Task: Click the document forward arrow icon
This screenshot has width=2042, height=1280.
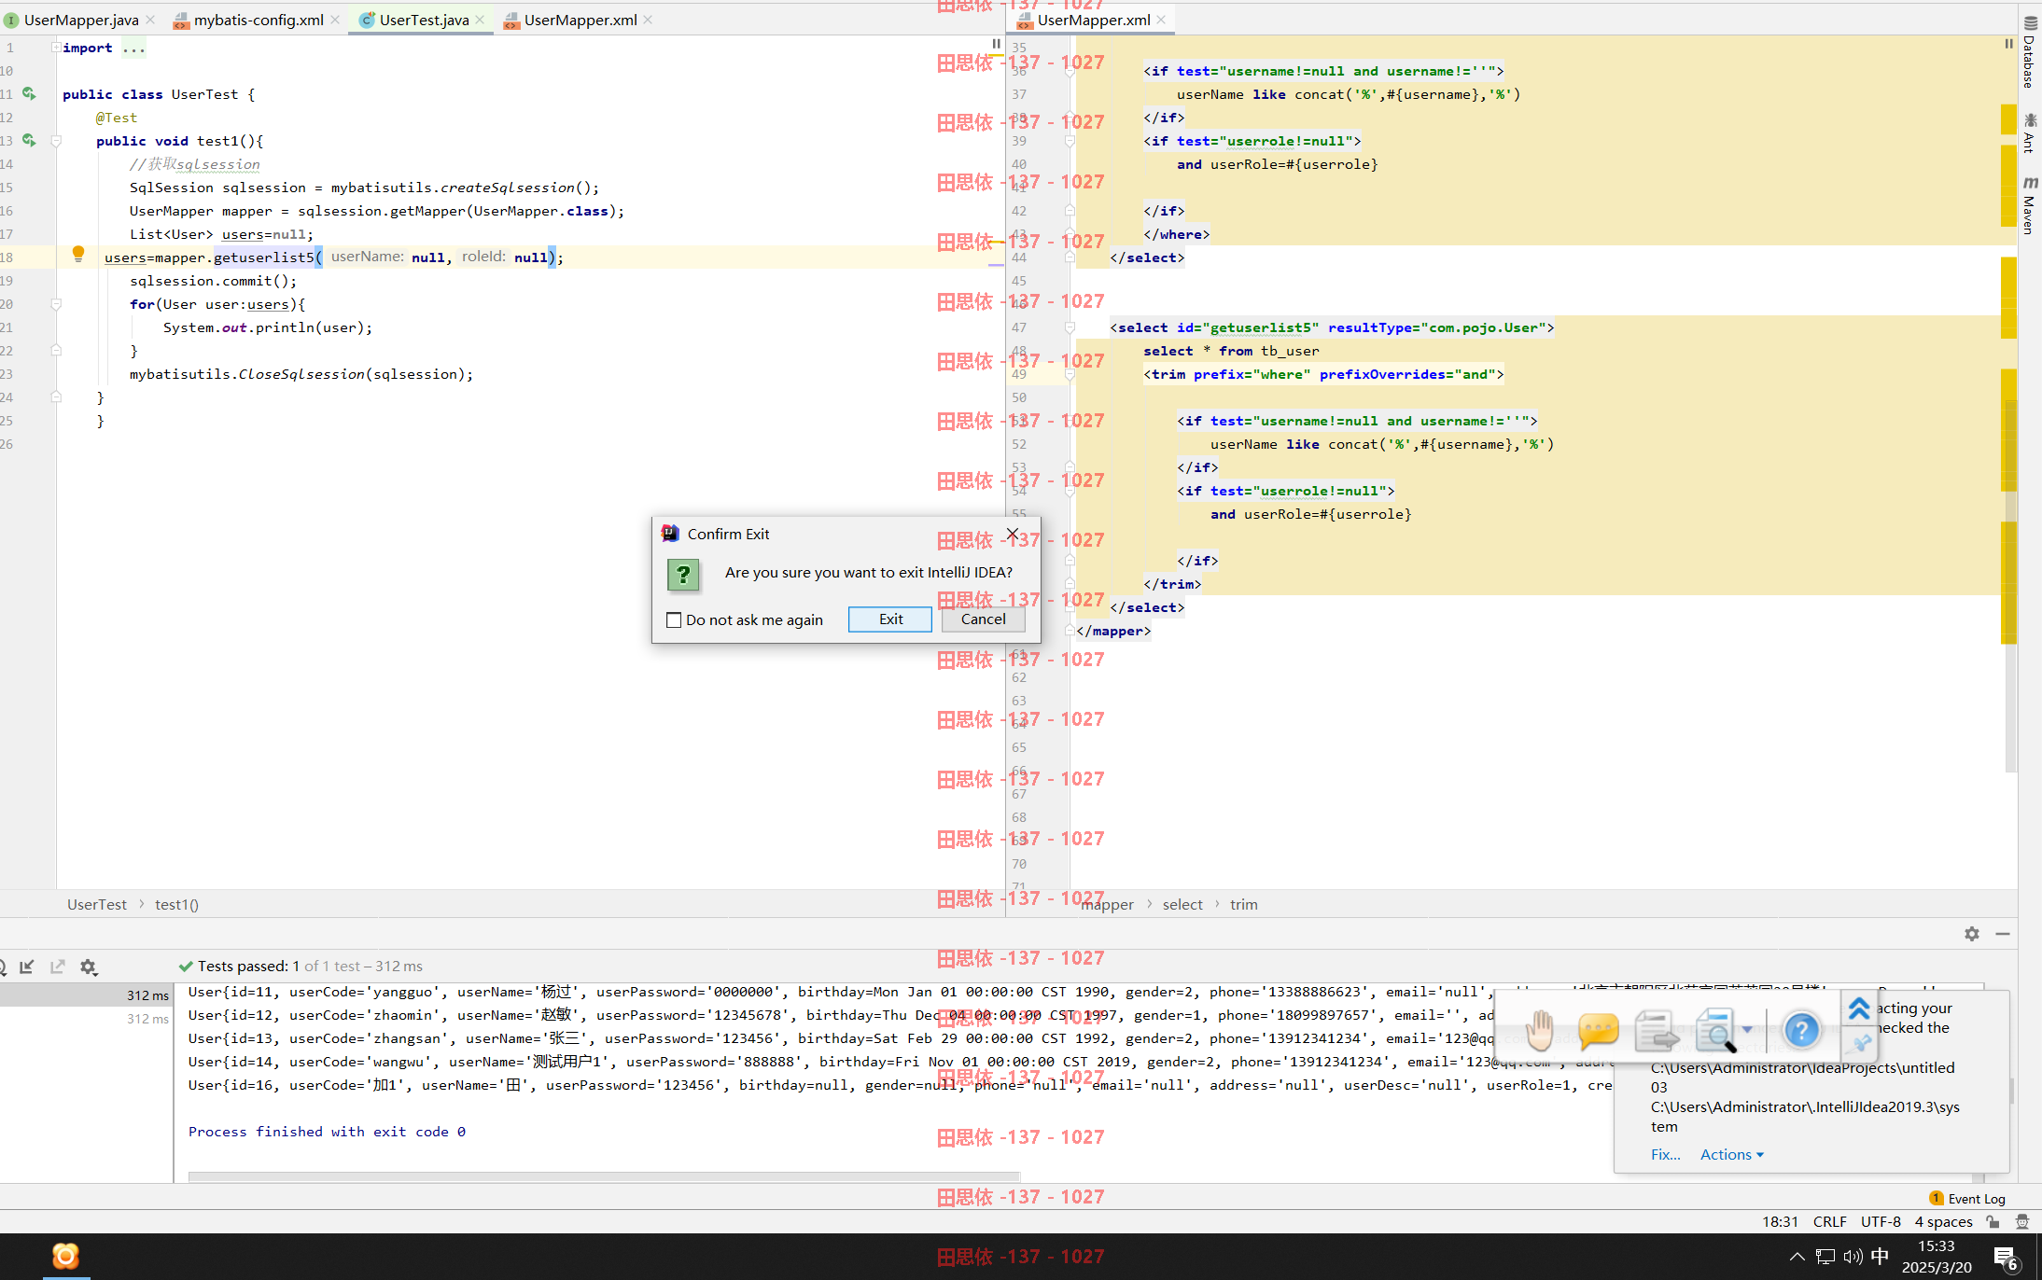Action: (1657, 1031)
